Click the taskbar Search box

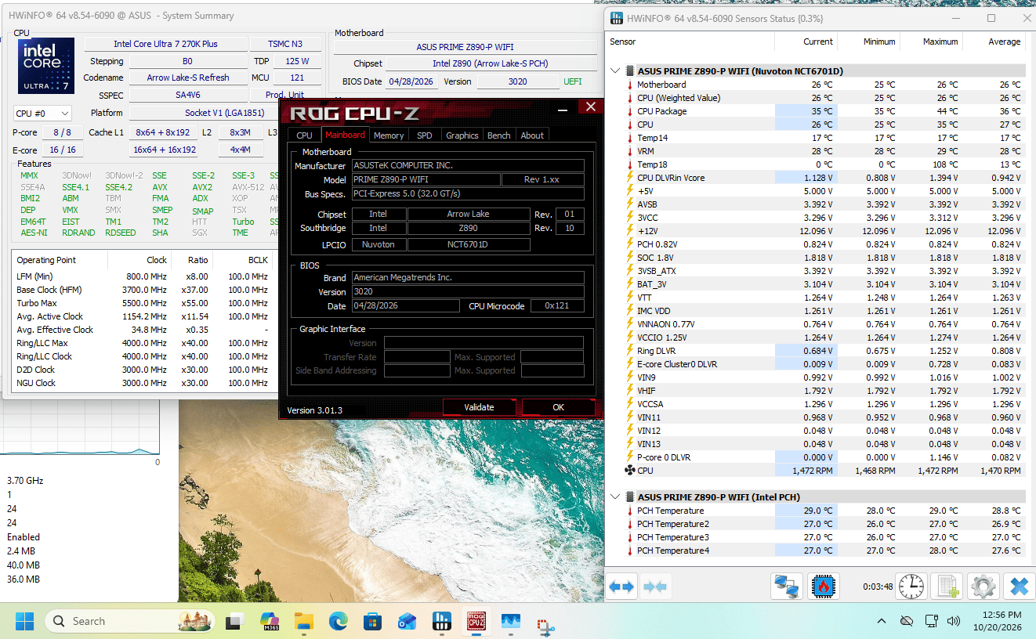pyautogui.click(x=128, y=621)
